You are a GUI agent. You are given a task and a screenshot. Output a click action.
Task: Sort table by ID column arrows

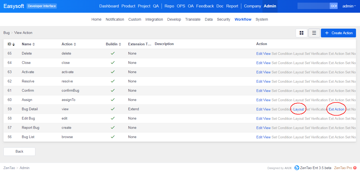pyautogui.click(x=14, y=44)
